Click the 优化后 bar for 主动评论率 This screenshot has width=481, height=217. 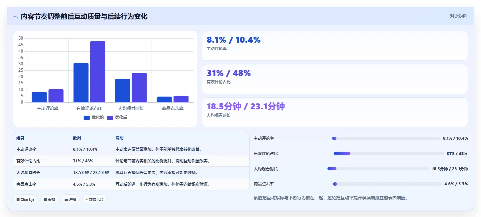(56, 96)
